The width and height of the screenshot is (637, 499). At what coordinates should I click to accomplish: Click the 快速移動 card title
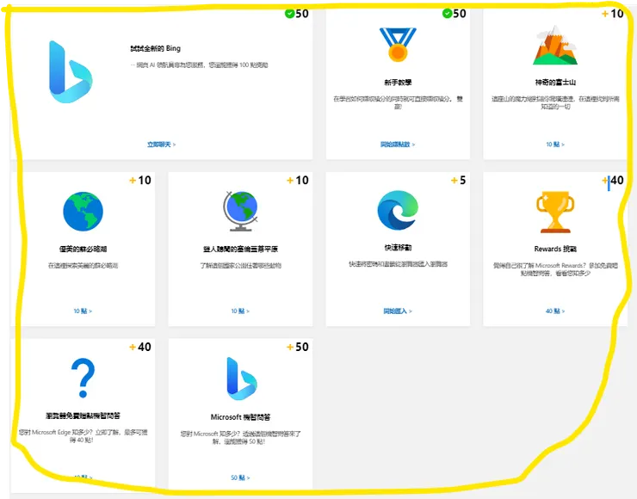coord(398,248)
